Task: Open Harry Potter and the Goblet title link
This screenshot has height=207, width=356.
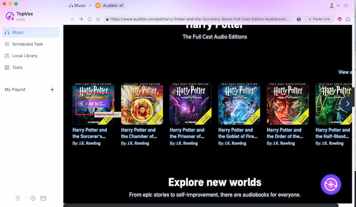Action: [x=238, y=133]
